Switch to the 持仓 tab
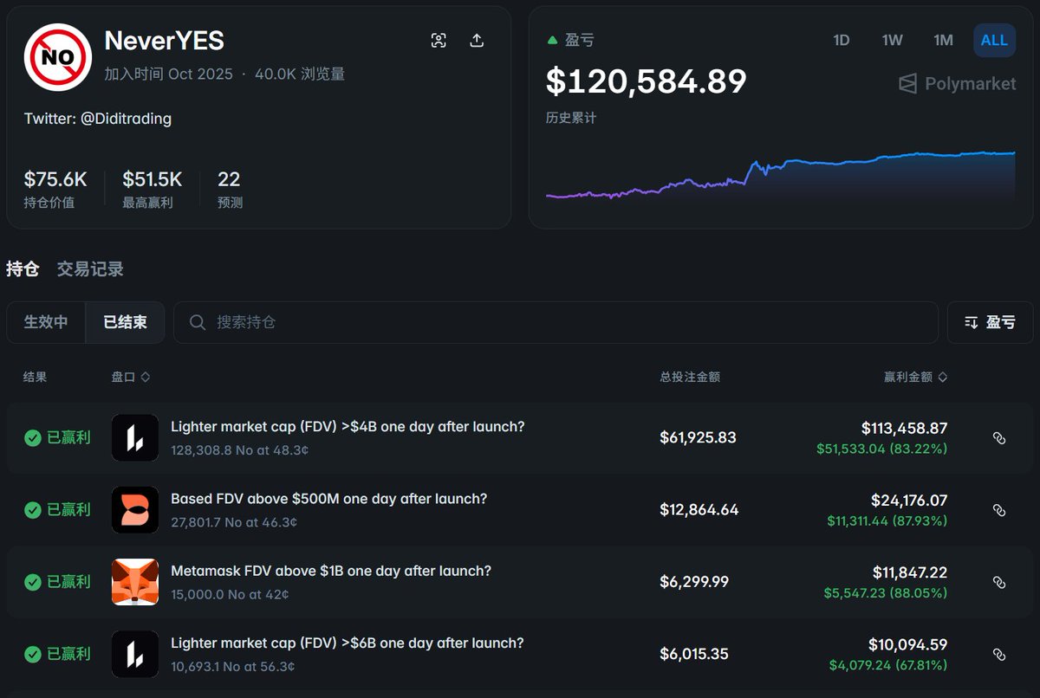 tap(23, 269)
